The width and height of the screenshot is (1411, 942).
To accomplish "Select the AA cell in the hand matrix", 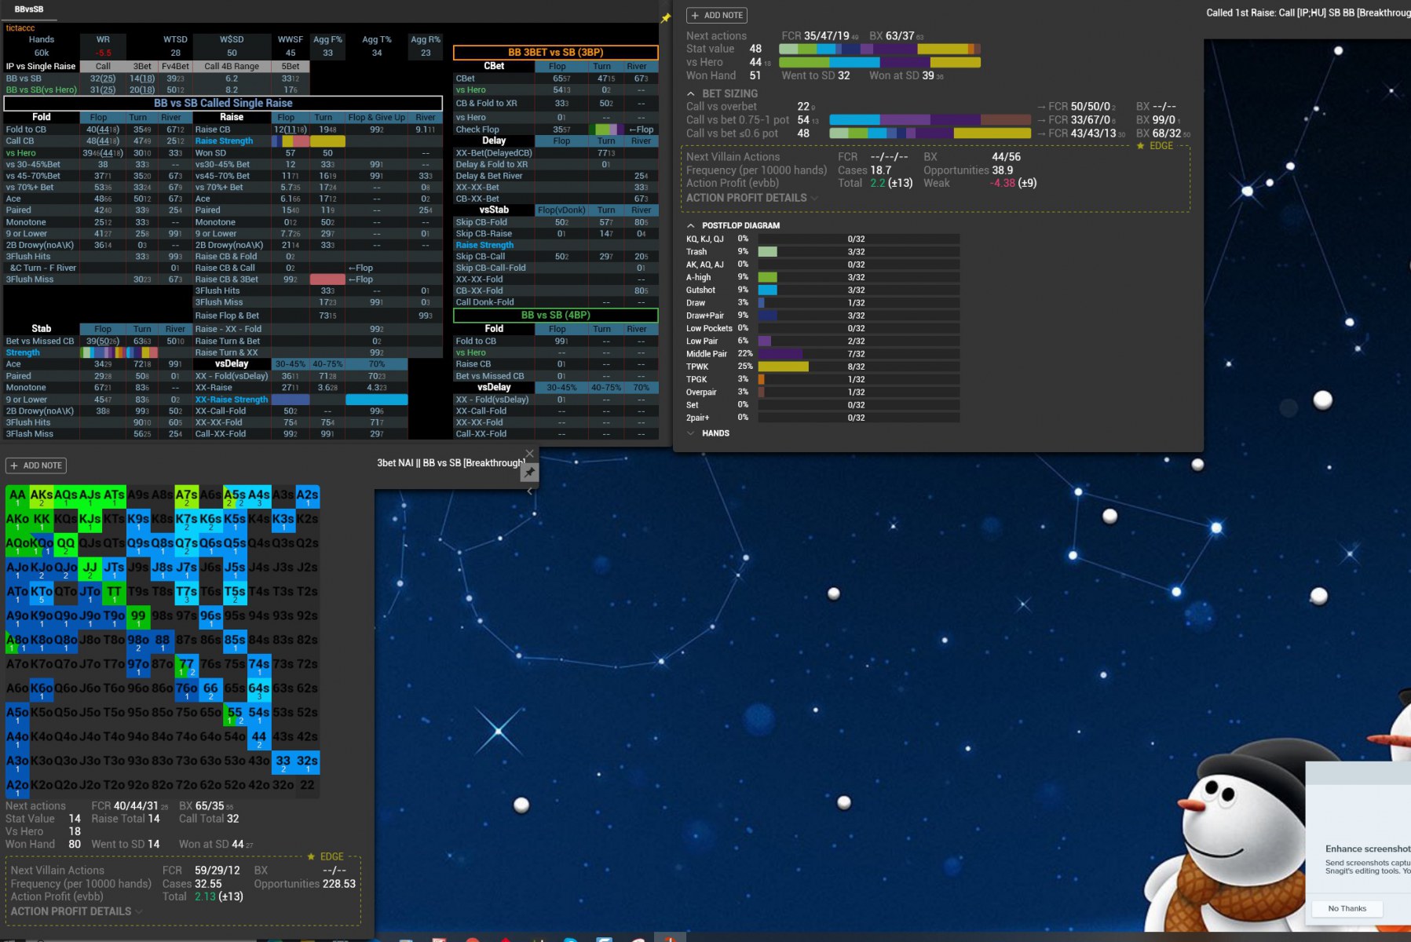I will coord(17,495).
